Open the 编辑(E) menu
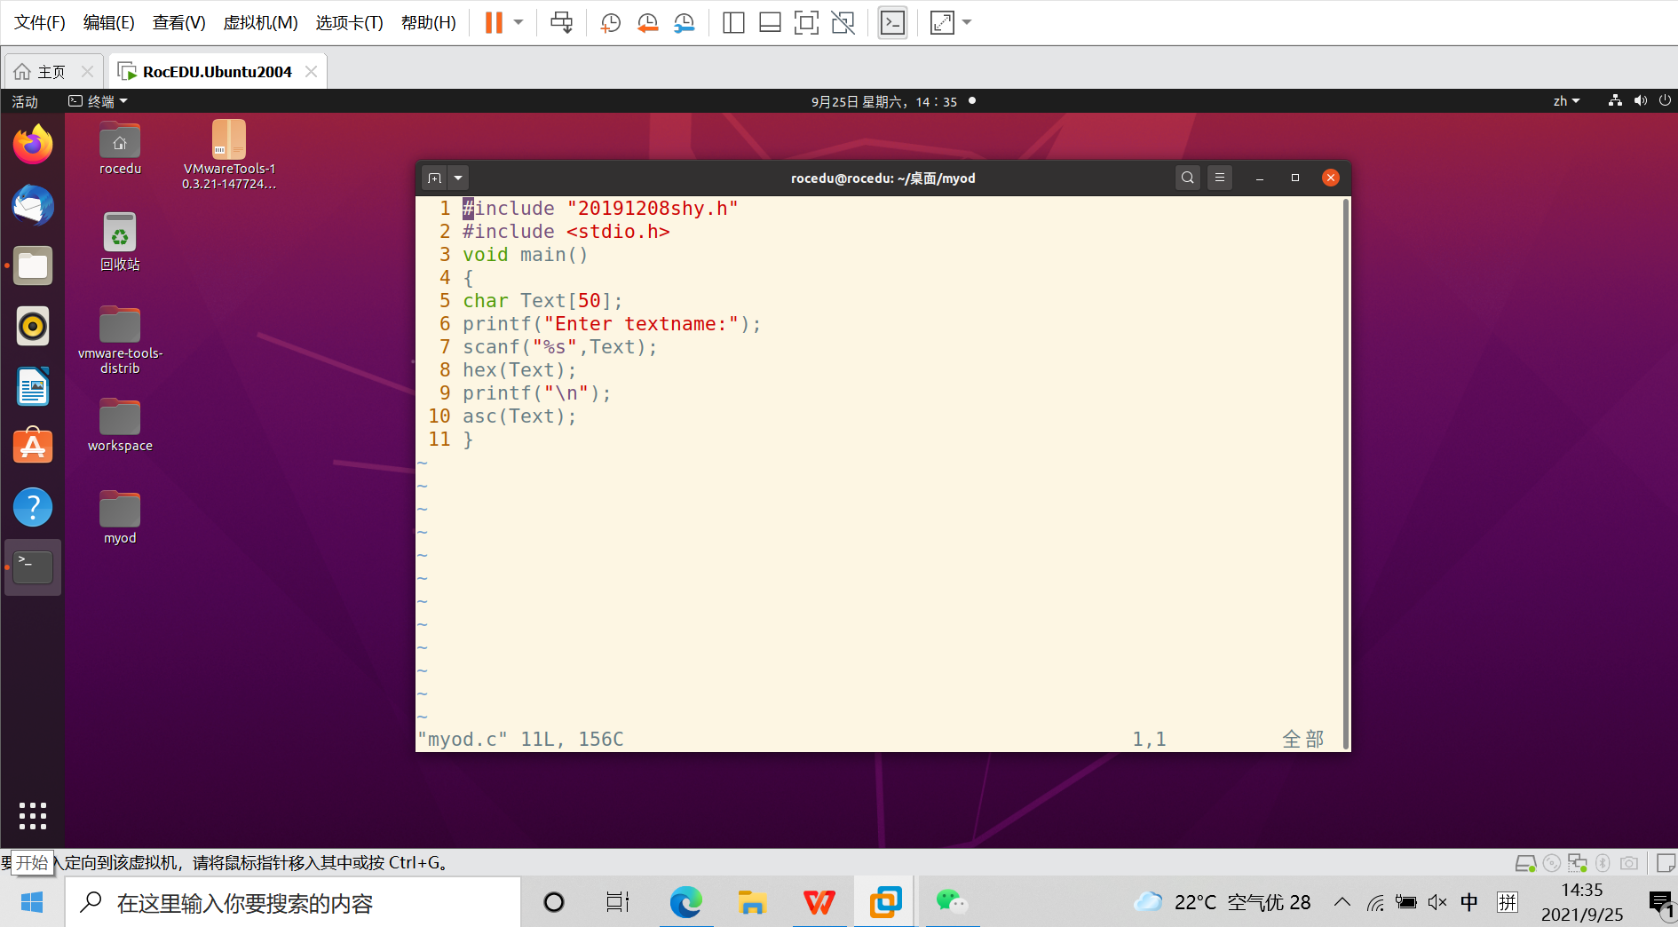The width and height of the screenshot is (1678, 927). coord(109,22)
